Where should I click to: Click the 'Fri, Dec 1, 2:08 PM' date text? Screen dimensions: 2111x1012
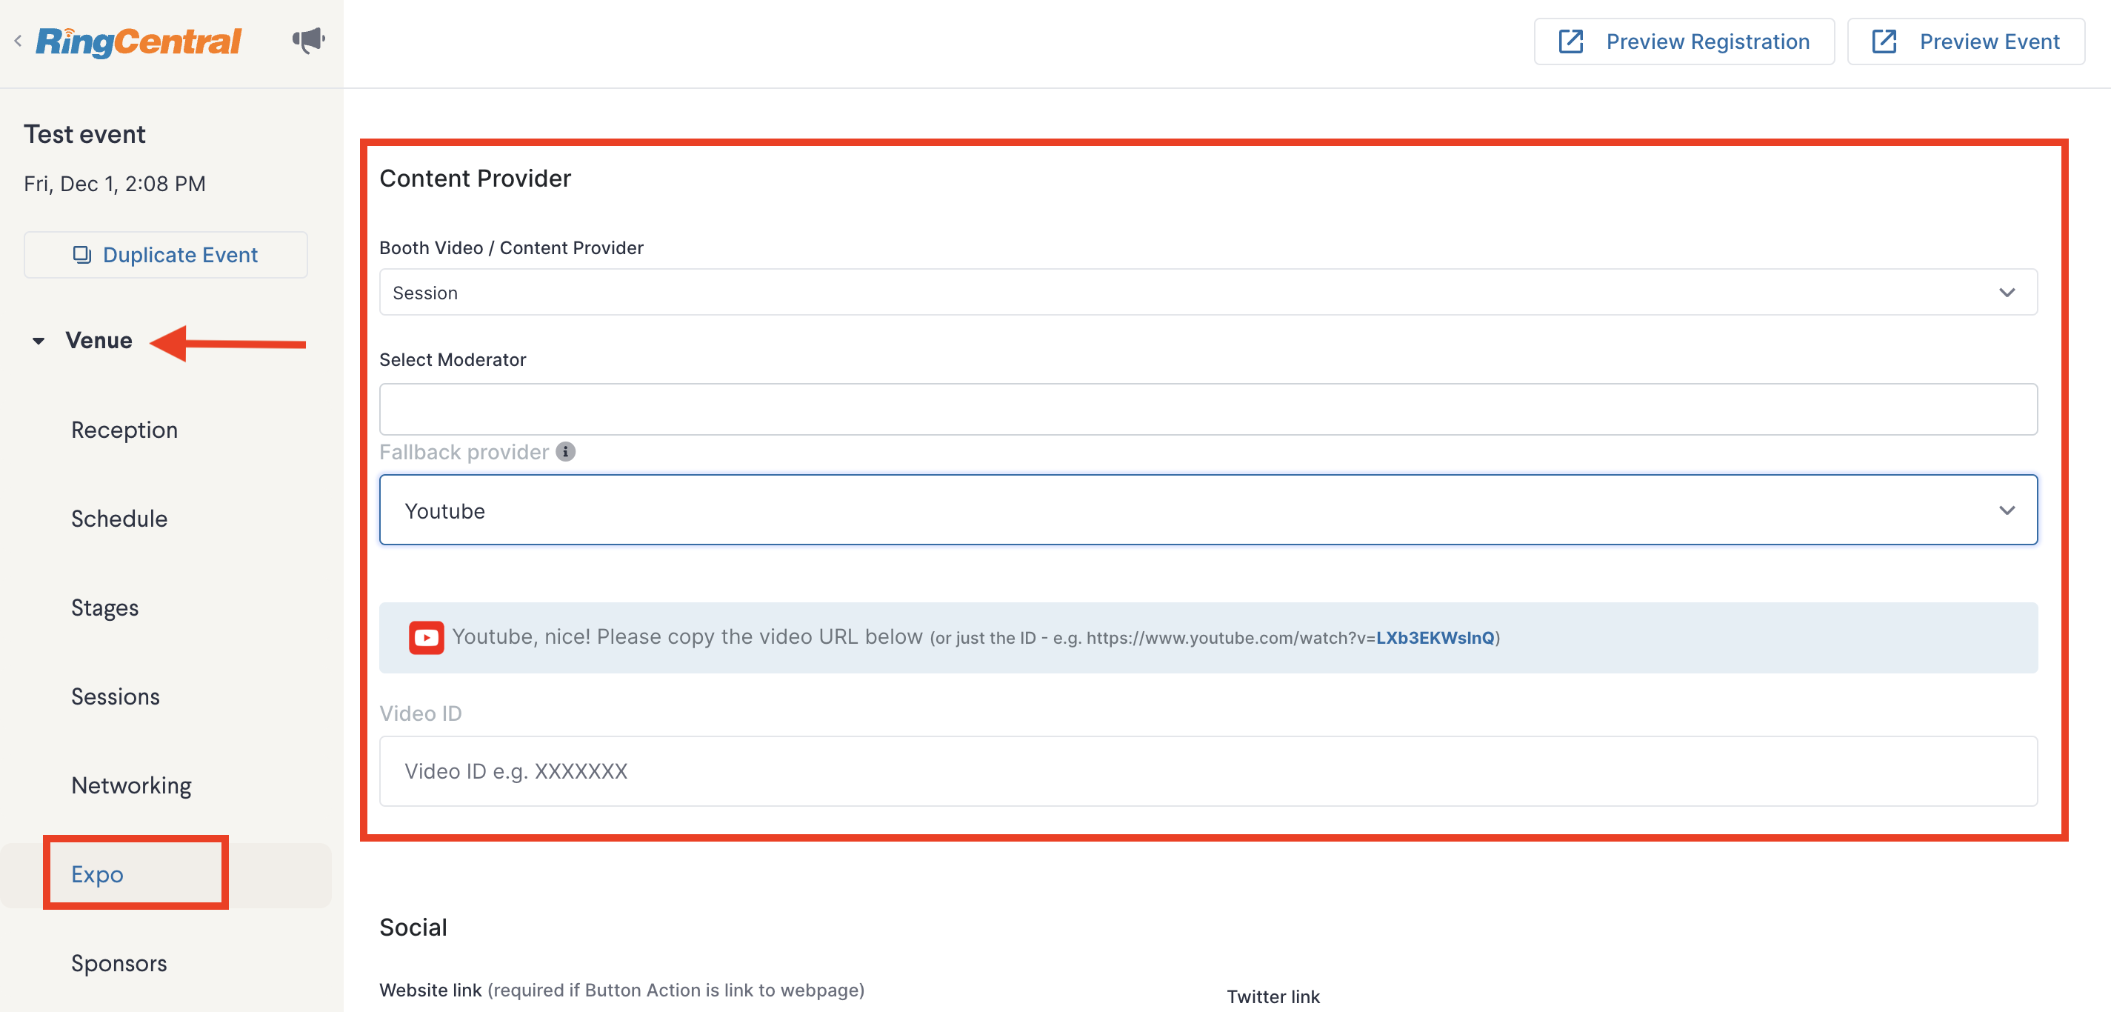(x=115, y=184)
